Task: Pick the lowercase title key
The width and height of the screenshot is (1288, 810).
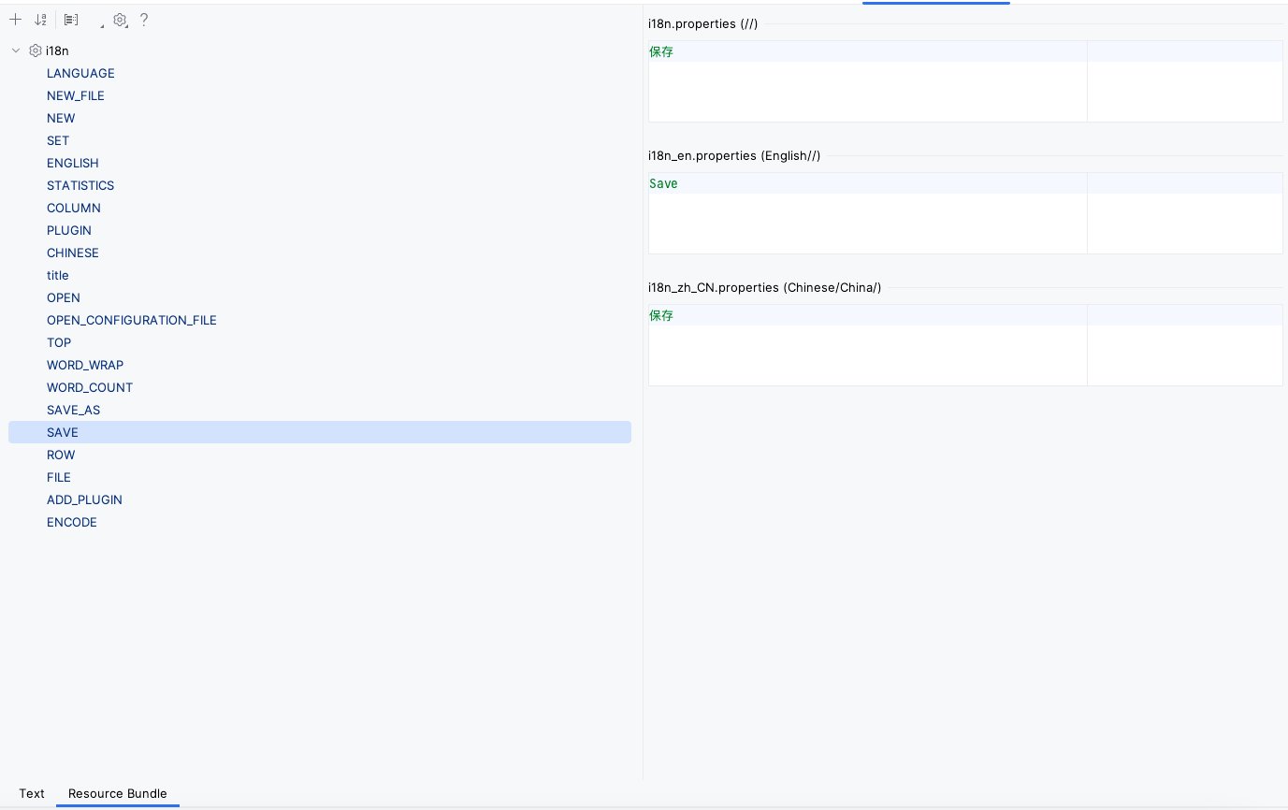Action: (58, 275)
